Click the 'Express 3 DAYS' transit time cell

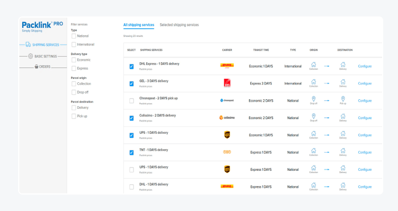click(x=261, y=83)
